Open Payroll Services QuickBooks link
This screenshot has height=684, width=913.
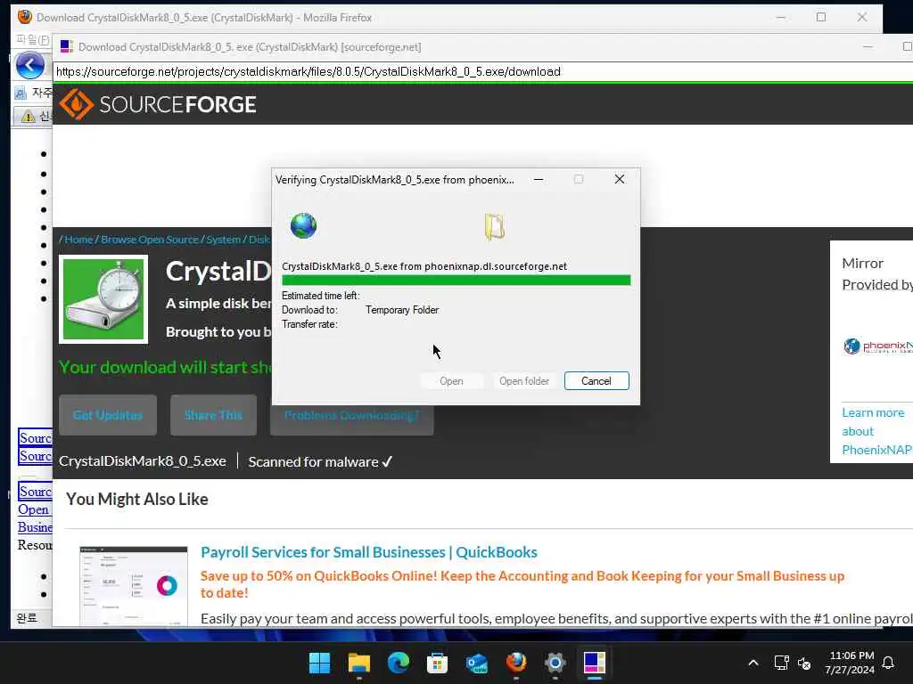pyautogui.click(x=369, y=552)
